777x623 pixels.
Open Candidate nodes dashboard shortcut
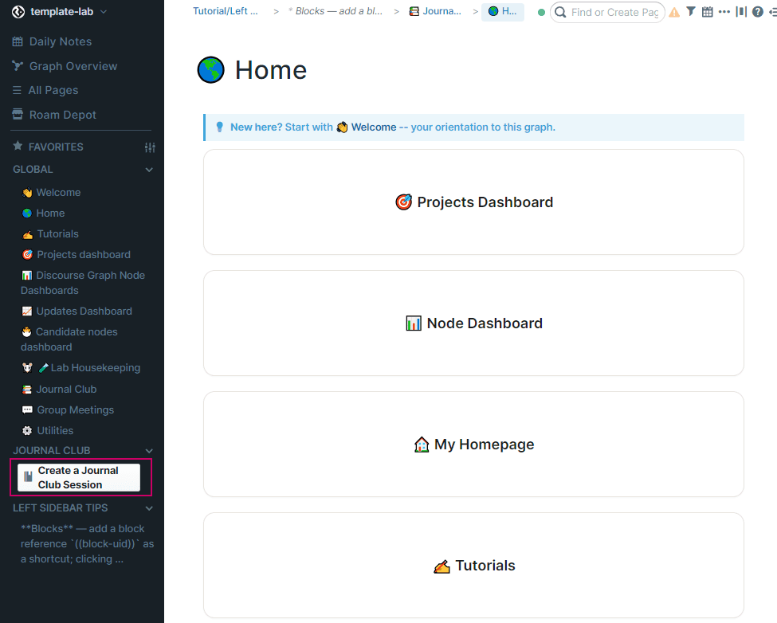point(69,339)
